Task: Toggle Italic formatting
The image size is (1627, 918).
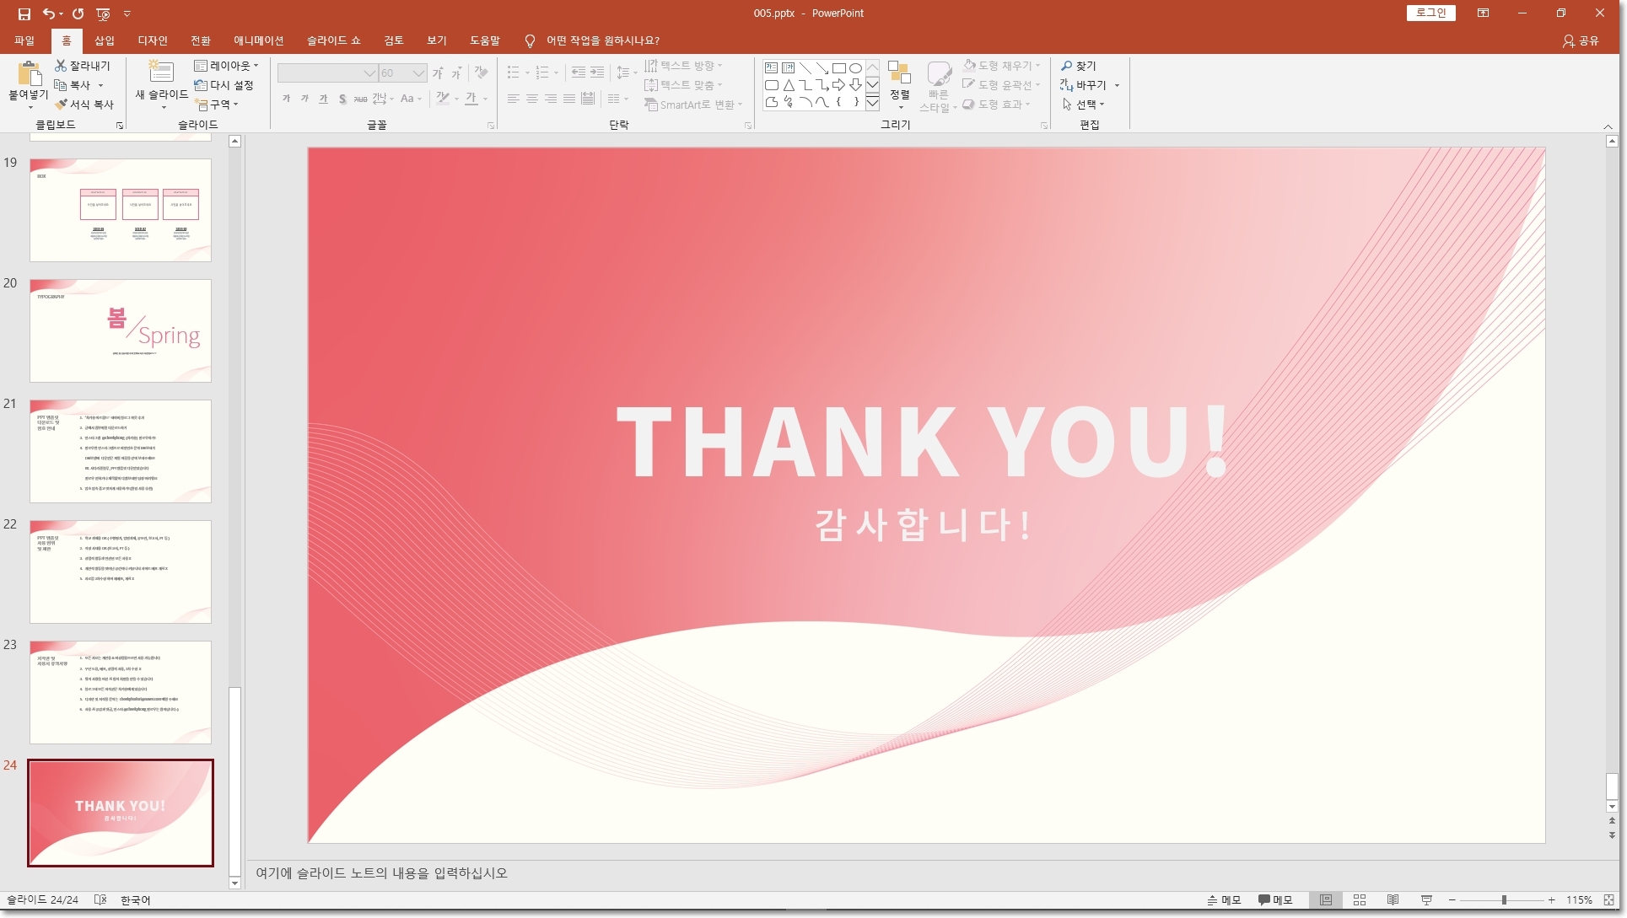Action: click(x=304, y=99)
